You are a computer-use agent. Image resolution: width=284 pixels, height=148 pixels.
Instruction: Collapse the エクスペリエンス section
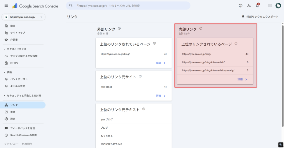tap(5, 49)
